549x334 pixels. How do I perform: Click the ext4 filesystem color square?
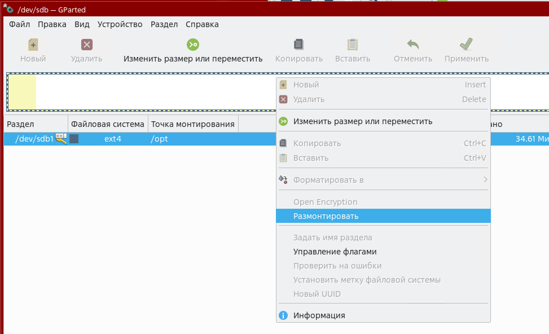(x=74, y=139)
